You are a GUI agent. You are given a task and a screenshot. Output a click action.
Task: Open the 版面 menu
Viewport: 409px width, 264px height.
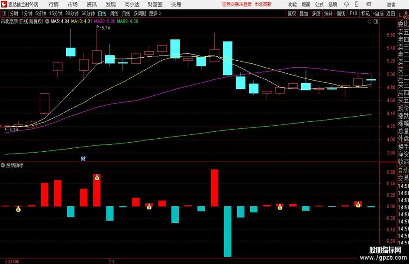click(x=306, y=4)
